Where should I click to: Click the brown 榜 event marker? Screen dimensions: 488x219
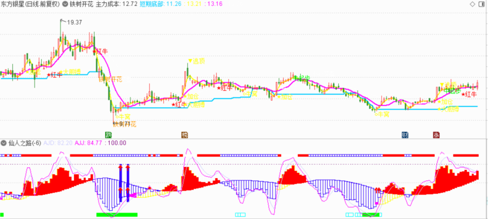pos(184,135)
